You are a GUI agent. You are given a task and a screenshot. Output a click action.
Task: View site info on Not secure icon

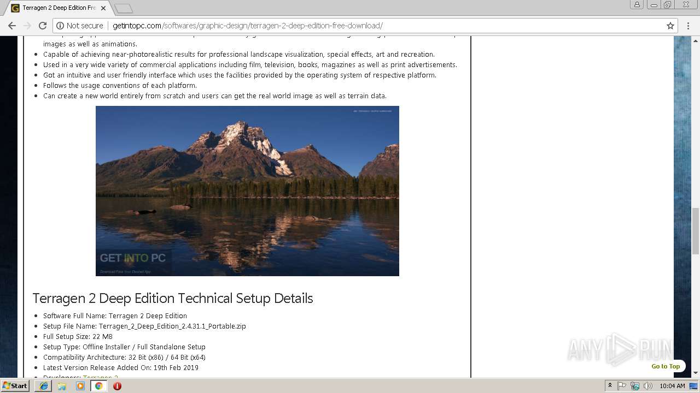pyautogui.click(x=80, y=26)
